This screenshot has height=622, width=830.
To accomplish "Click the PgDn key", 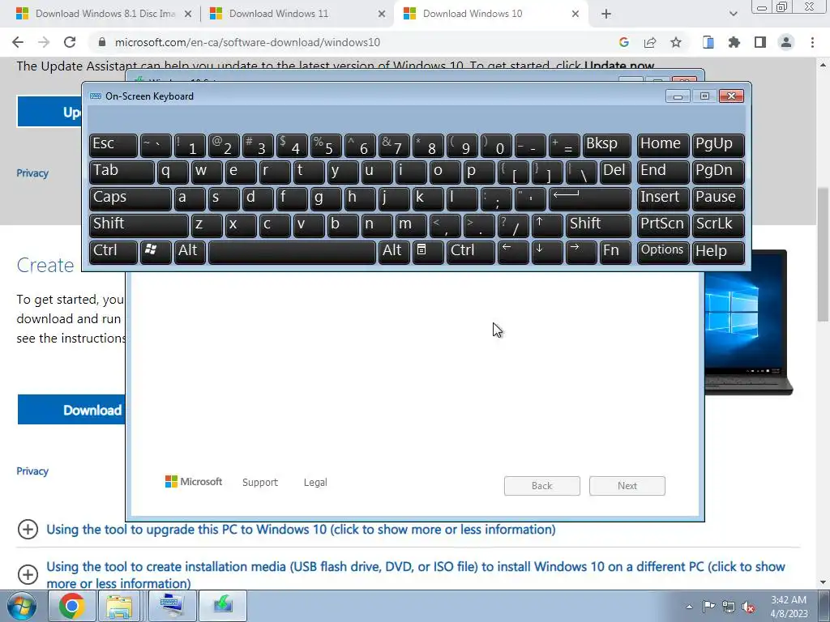I will coord(718,172).
